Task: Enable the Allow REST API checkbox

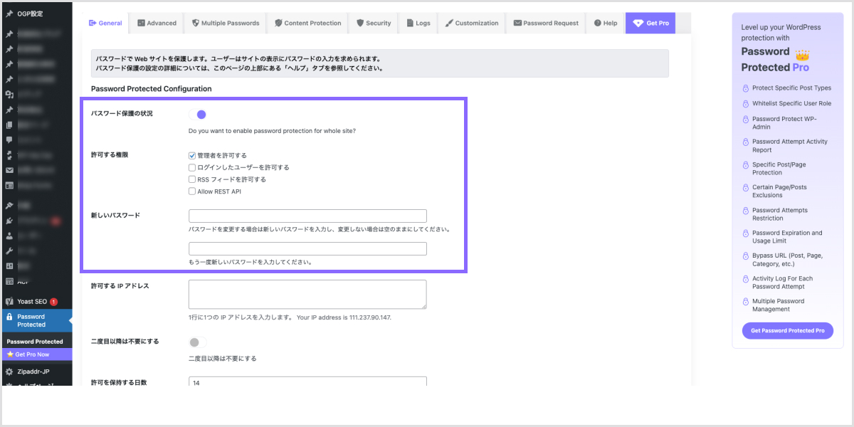Action: click(x=192, y=191)
